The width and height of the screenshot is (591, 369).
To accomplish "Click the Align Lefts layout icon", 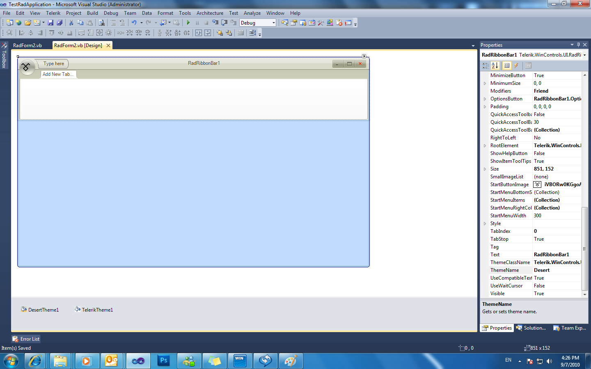I will [22, 33].
